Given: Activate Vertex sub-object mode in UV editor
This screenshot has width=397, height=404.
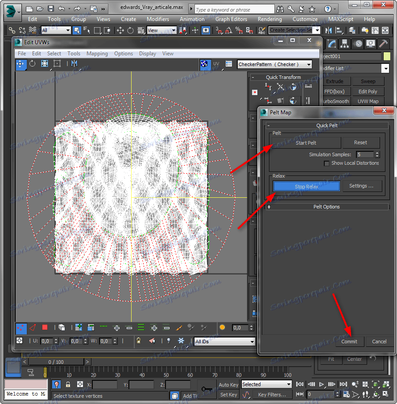Looking at the screenshot, I should [21, 328].
